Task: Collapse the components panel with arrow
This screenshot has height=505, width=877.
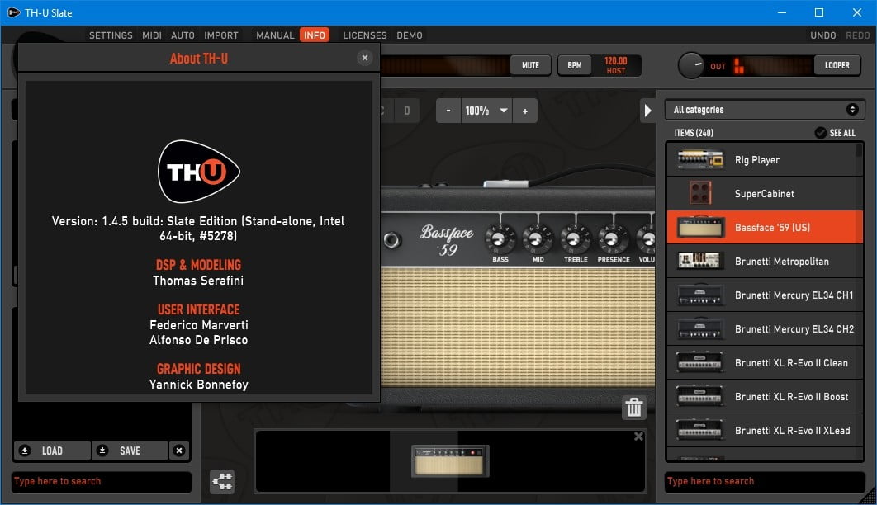Action: coord(647,111)
